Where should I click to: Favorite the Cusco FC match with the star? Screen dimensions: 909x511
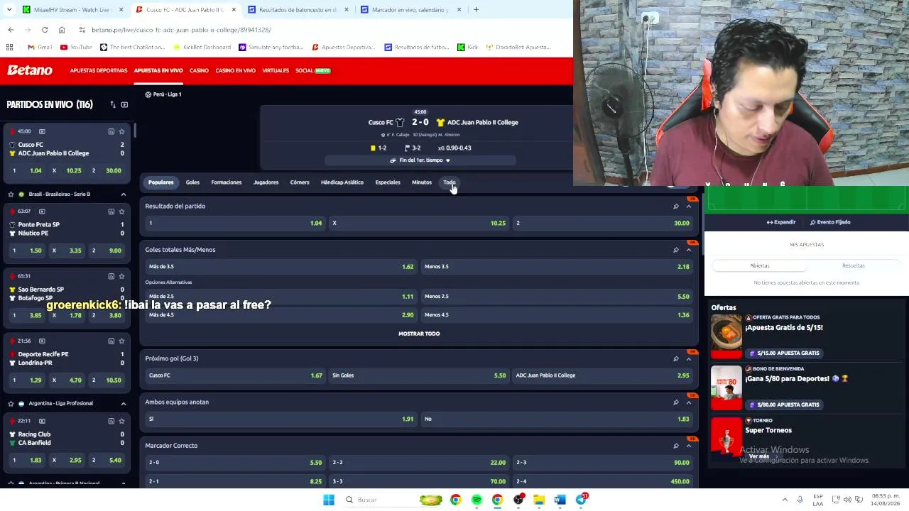(121, 131)
